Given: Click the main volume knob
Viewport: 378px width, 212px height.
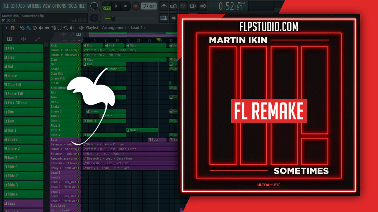Looking at the screenshot, I should click(94, 6).
